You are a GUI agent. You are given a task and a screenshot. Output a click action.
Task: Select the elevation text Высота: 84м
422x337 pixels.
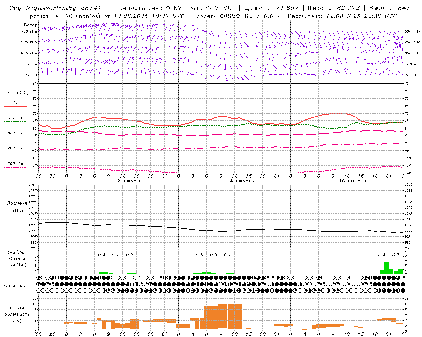pos(389,8)
